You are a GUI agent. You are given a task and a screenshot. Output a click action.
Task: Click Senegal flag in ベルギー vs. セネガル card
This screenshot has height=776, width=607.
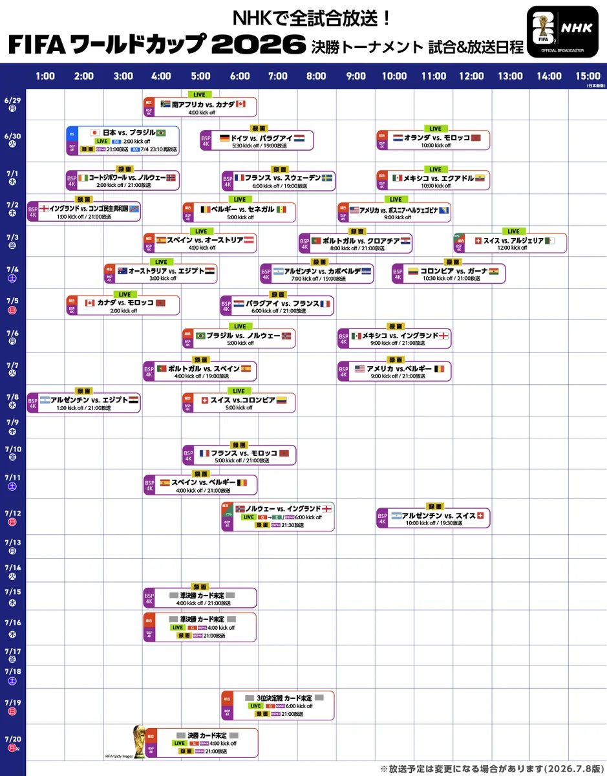[281, 210]
